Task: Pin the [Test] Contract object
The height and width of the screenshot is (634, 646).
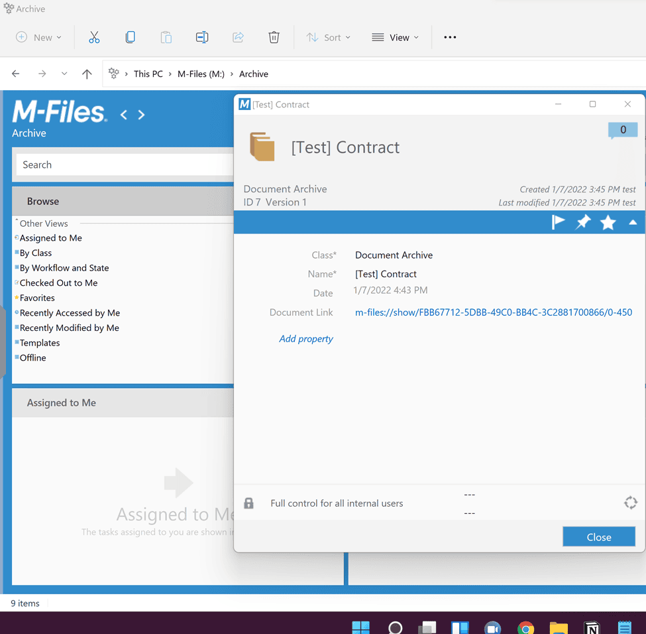Action: pos(583,222)
